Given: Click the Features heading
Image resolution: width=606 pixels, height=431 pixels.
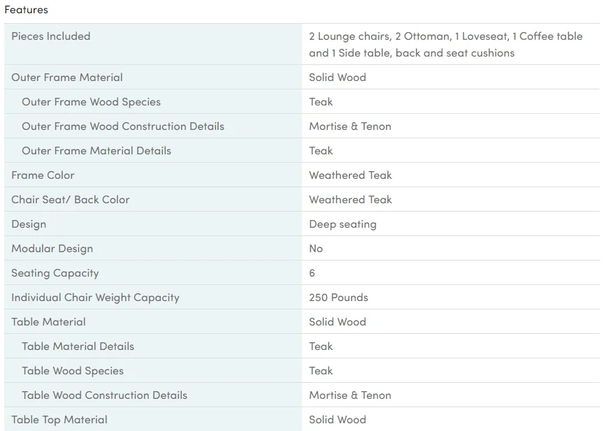Looking at the screenshot, I should pos(27,10).
